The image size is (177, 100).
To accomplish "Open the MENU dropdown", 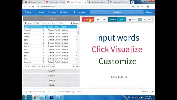I will [29, 12].
